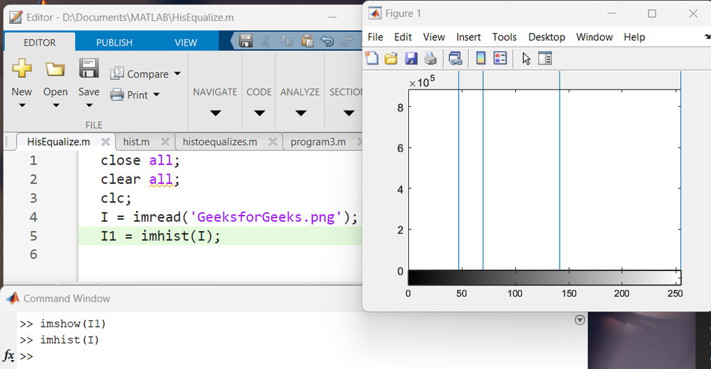Close the hist.m tab
The image size is (711, 369).
tap(165, 141)
